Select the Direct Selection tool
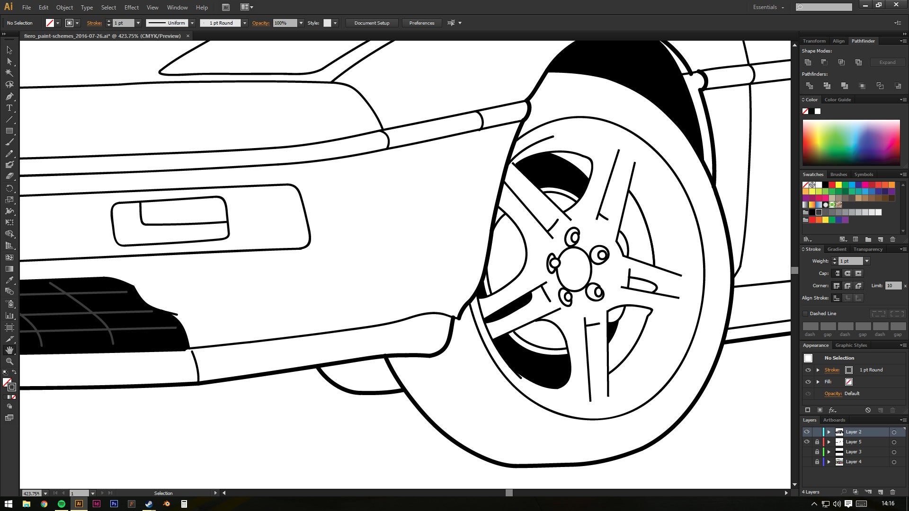 click(9, 61)
